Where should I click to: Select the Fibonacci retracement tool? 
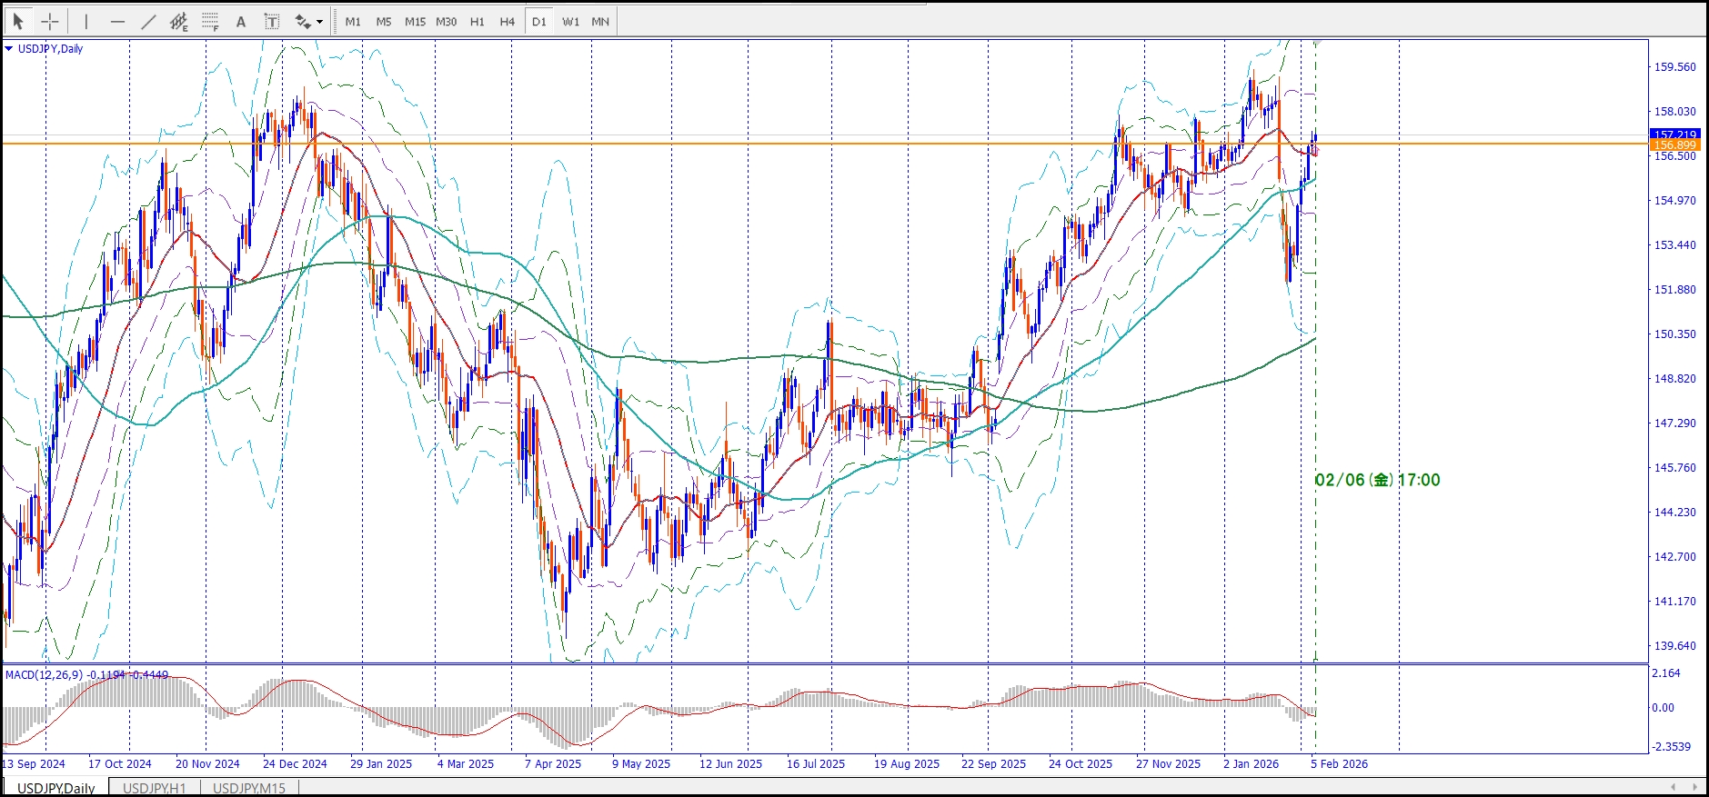[210, 21]
